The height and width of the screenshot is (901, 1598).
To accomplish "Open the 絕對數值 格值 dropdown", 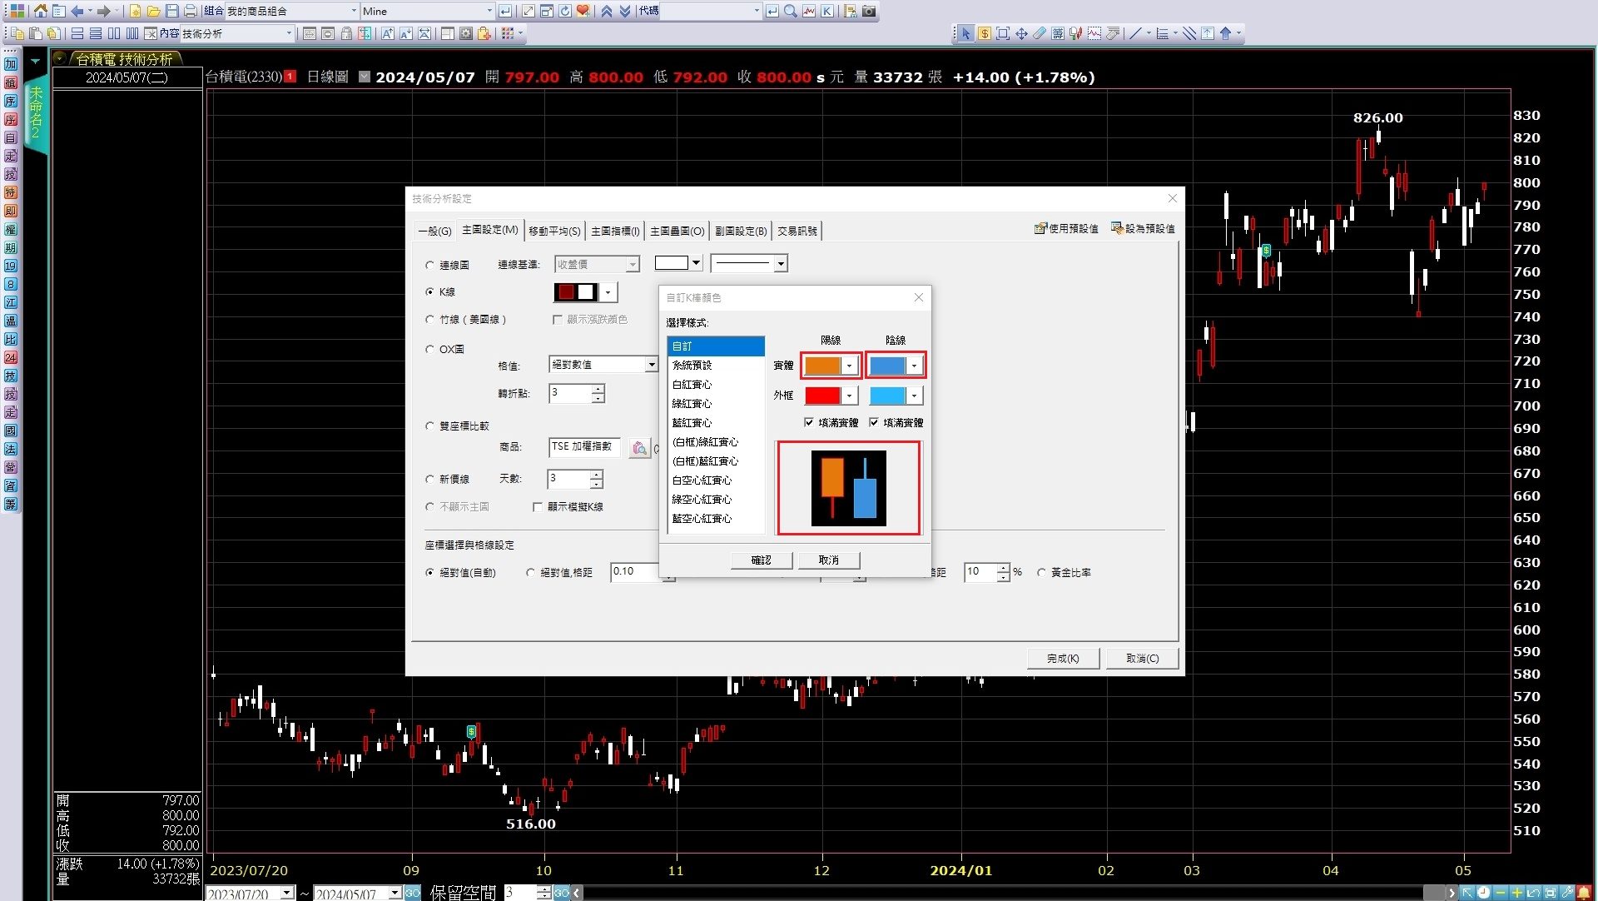I will (651, 365).
